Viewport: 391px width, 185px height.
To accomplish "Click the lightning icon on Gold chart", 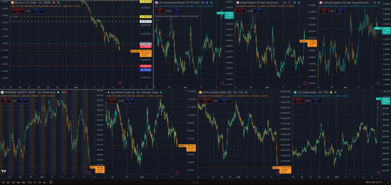I will pos(277,172).
